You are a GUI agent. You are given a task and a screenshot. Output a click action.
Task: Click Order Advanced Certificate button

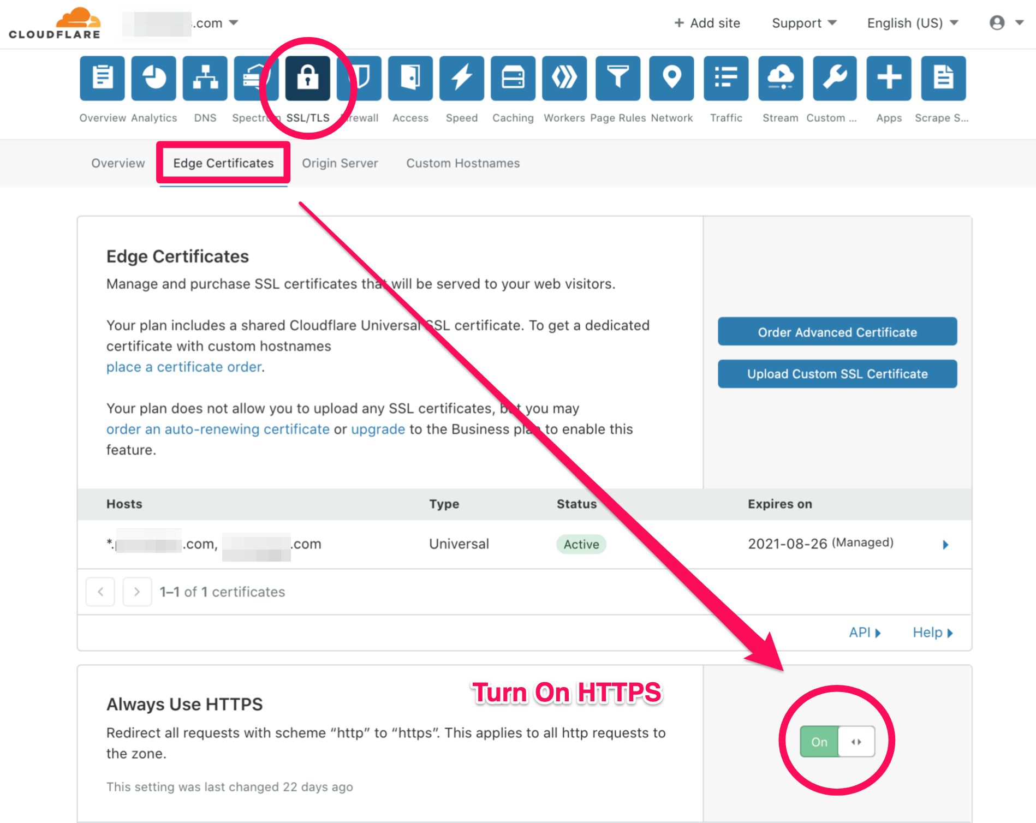point(837,331)
